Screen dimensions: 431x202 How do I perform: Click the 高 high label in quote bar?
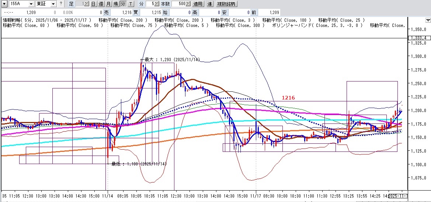195,13
